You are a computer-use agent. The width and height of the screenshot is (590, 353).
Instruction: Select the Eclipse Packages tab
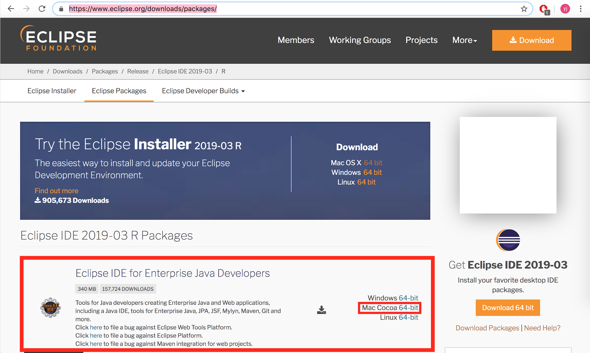119,91
